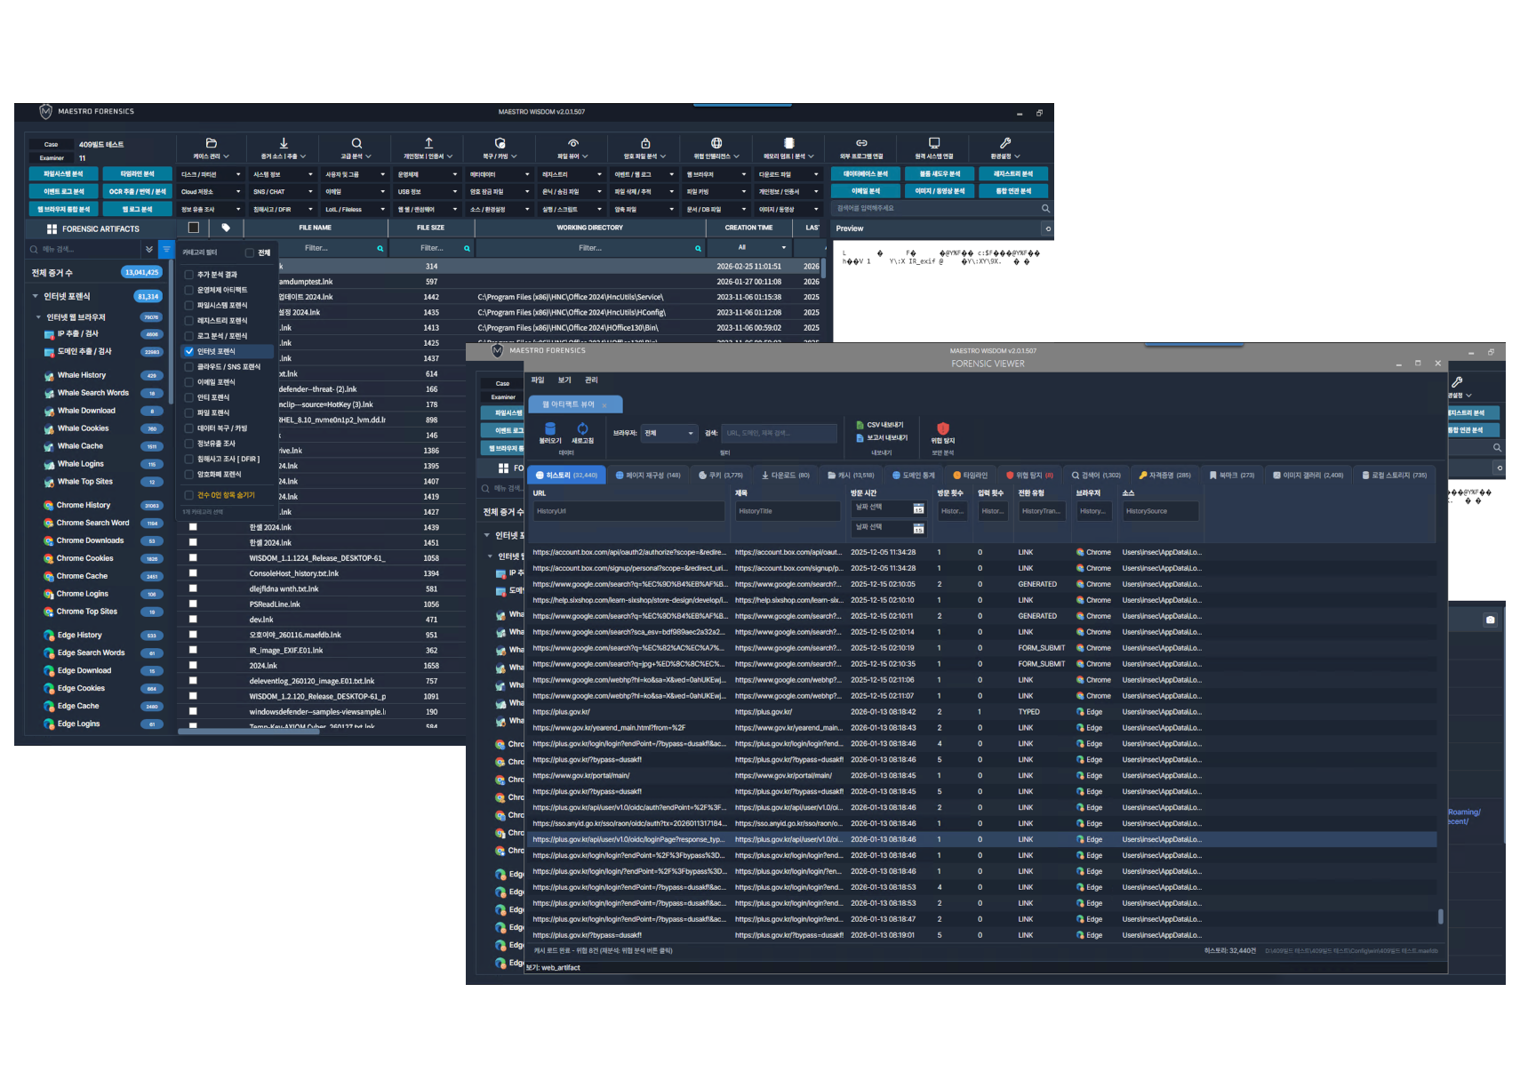Click 위협 탐지 shield icon in Forensic Viewer
The height and width of the screenshot is (1088, 1520).
coord(943,429)
